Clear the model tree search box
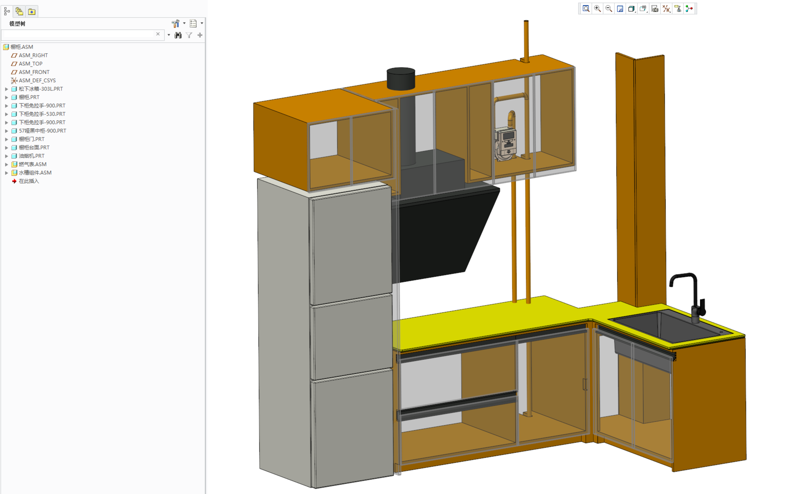 pyautogui.click(x=158, y=34)
